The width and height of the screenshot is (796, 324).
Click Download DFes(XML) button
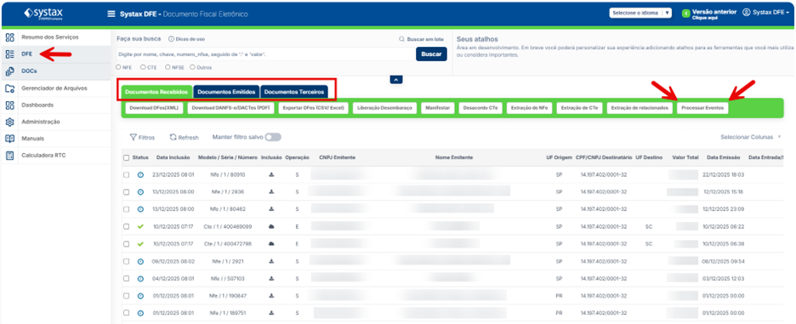click(x=154, y=108)
